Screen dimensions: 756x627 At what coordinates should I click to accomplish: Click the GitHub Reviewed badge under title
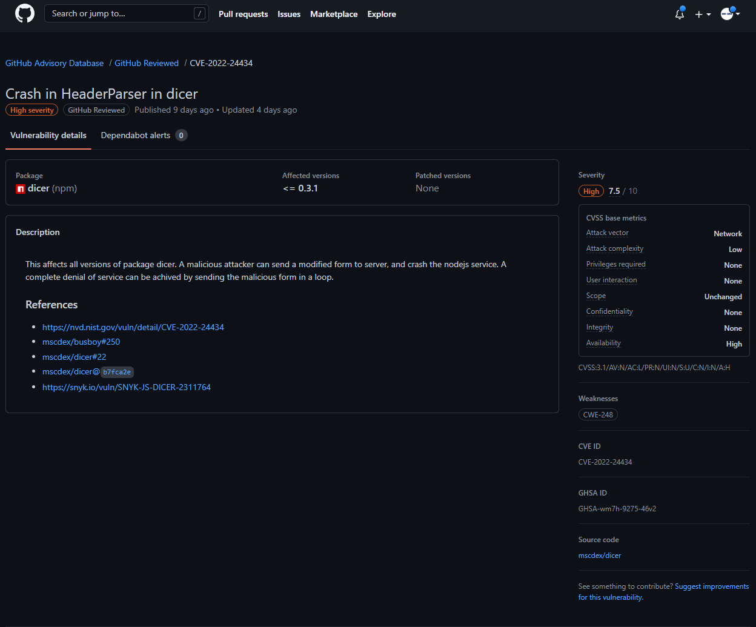[96, 110]
